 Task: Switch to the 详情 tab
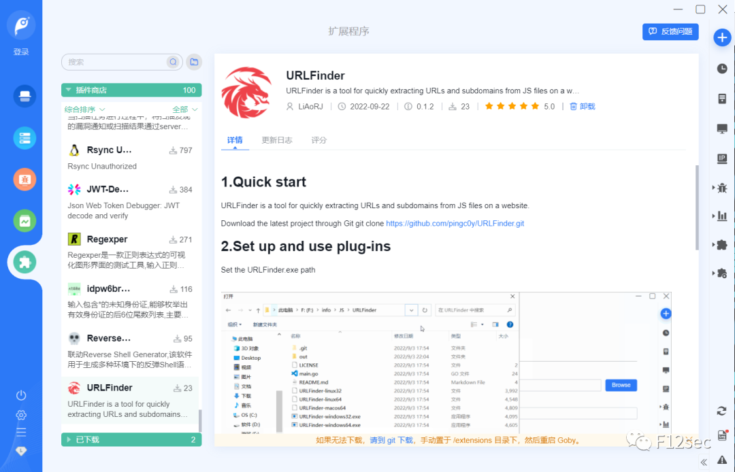[235, 140]
